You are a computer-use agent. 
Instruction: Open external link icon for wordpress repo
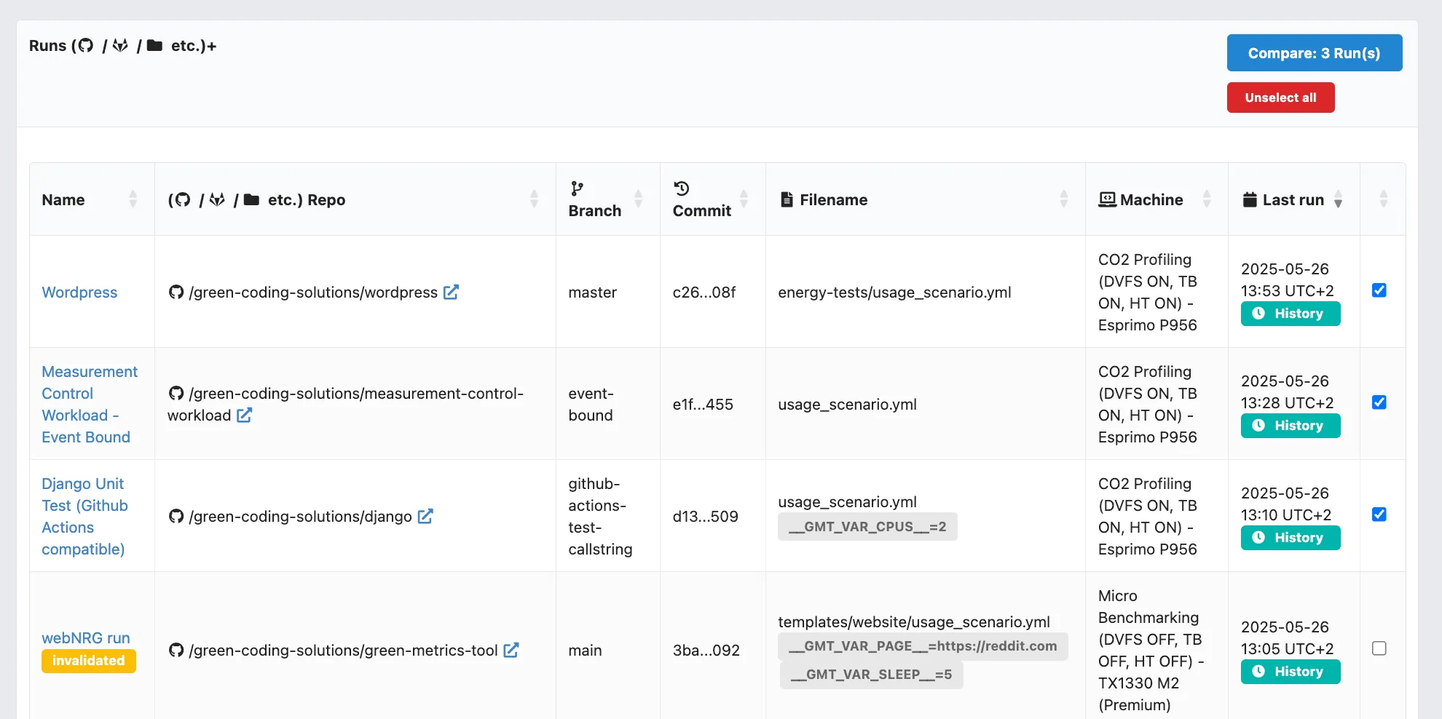(451, 292)
